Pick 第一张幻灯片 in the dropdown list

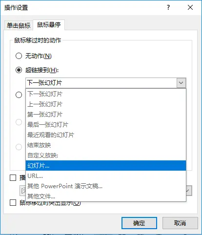tap(106, 115)
